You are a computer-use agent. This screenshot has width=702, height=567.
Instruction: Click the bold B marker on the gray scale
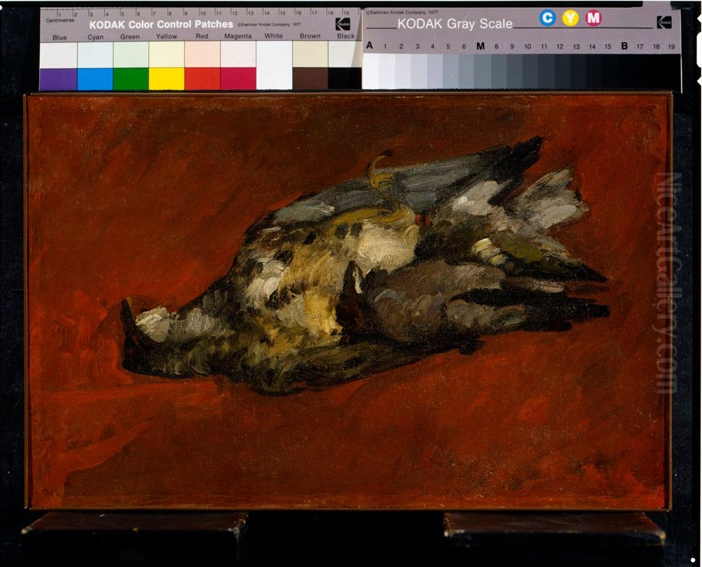click(625, 45)
